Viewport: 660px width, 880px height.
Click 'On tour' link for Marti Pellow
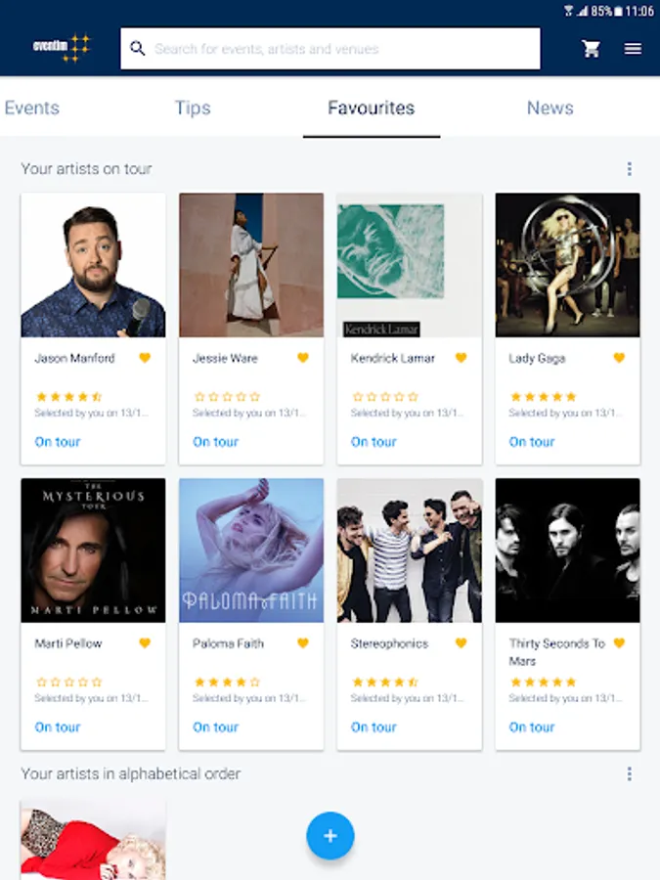pos(58,727)
